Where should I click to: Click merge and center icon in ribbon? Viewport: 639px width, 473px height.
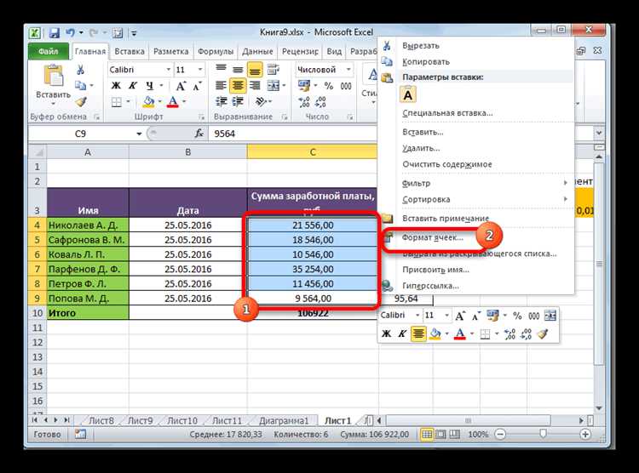tap(273, 86)
